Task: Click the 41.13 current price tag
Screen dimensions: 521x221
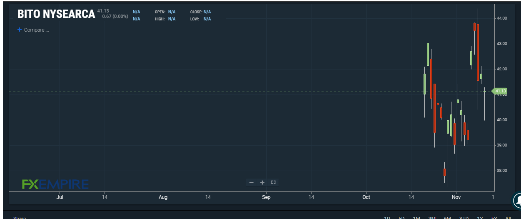Action: click(x=500, y=91)
